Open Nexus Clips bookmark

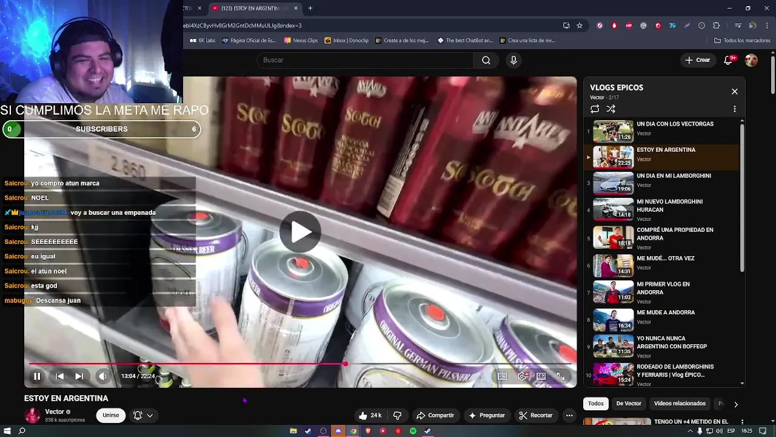301,41
